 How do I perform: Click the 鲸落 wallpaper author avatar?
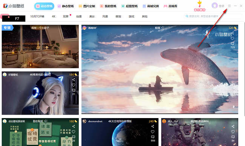84,28
